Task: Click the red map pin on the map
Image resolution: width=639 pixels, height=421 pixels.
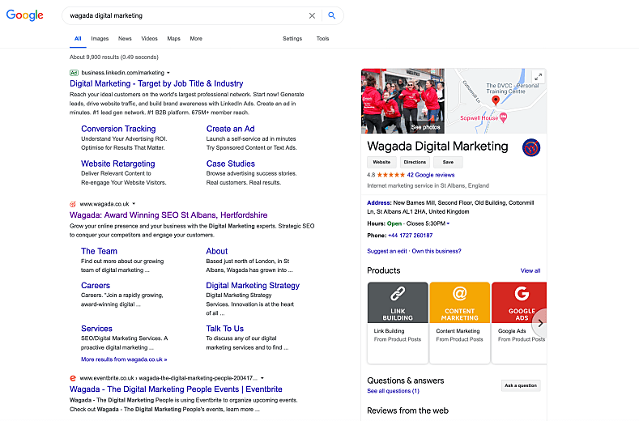Action: (496, 100)
